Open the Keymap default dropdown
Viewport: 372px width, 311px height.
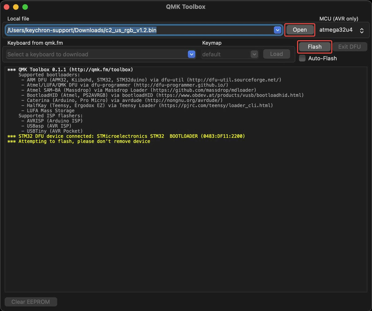[x=229, y=54]
